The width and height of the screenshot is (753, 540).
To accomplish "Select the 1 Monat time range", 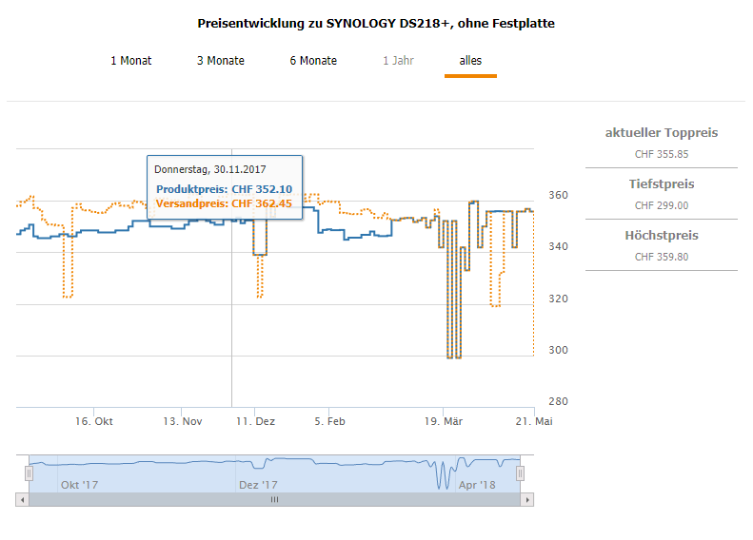I will click(x=130, y=61).
